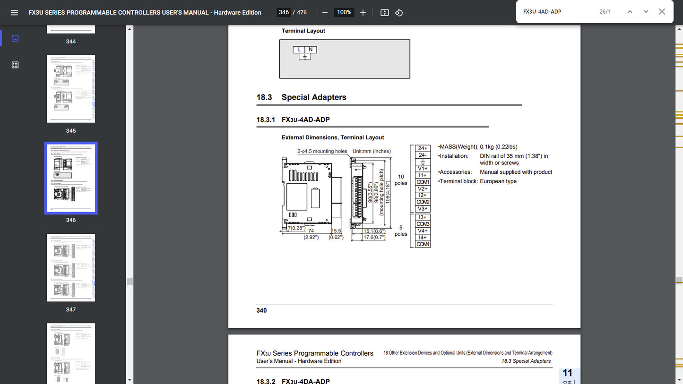Open page 345 thumbnail
The image size is (683, 384).
tap(71, 89)
